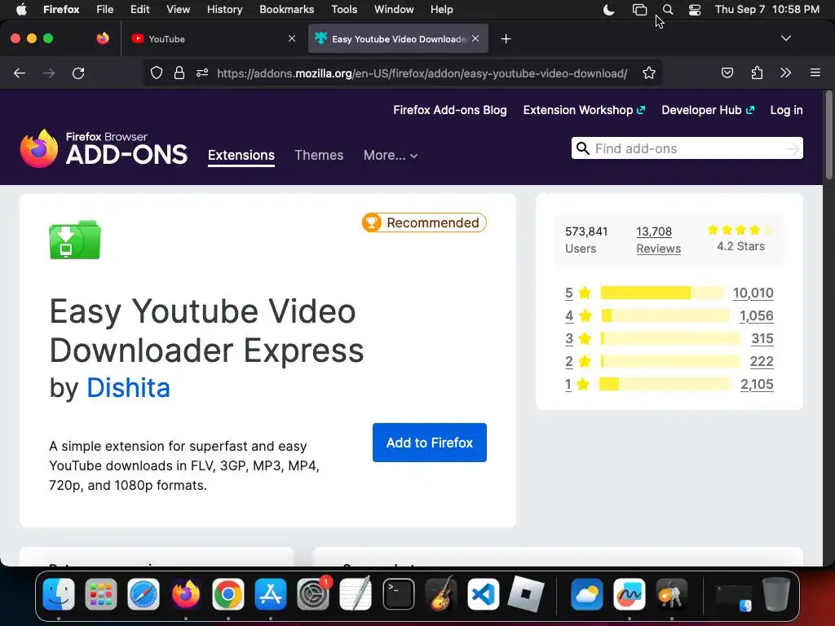835x626 pixels.
Task: Open GarageBand from the Dock
Action: tap(441, 594)
